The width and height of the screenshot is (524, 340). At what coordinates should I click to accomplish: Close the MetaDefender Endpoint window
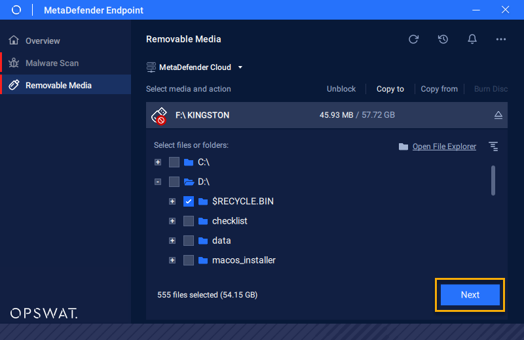click(505, 10)
